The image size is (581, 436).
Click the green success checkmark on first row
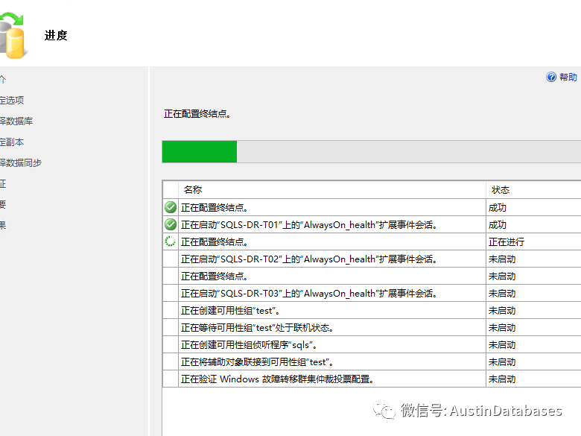pyautogui.click(x=171, y=207)
